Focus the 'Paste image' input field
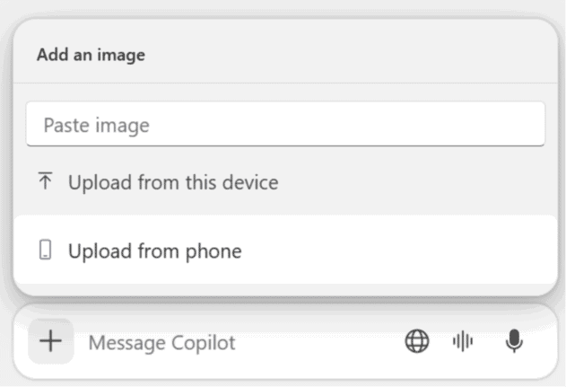Viewport: 566px width, 387px height. click(x=285, y=125)
